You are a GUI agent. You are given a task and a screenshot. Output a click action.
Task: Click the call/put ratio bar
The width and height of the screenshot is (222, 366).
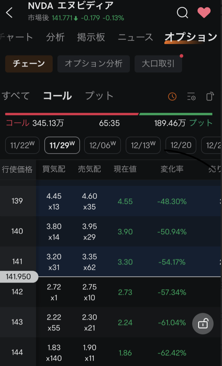(x=109, y=114)
